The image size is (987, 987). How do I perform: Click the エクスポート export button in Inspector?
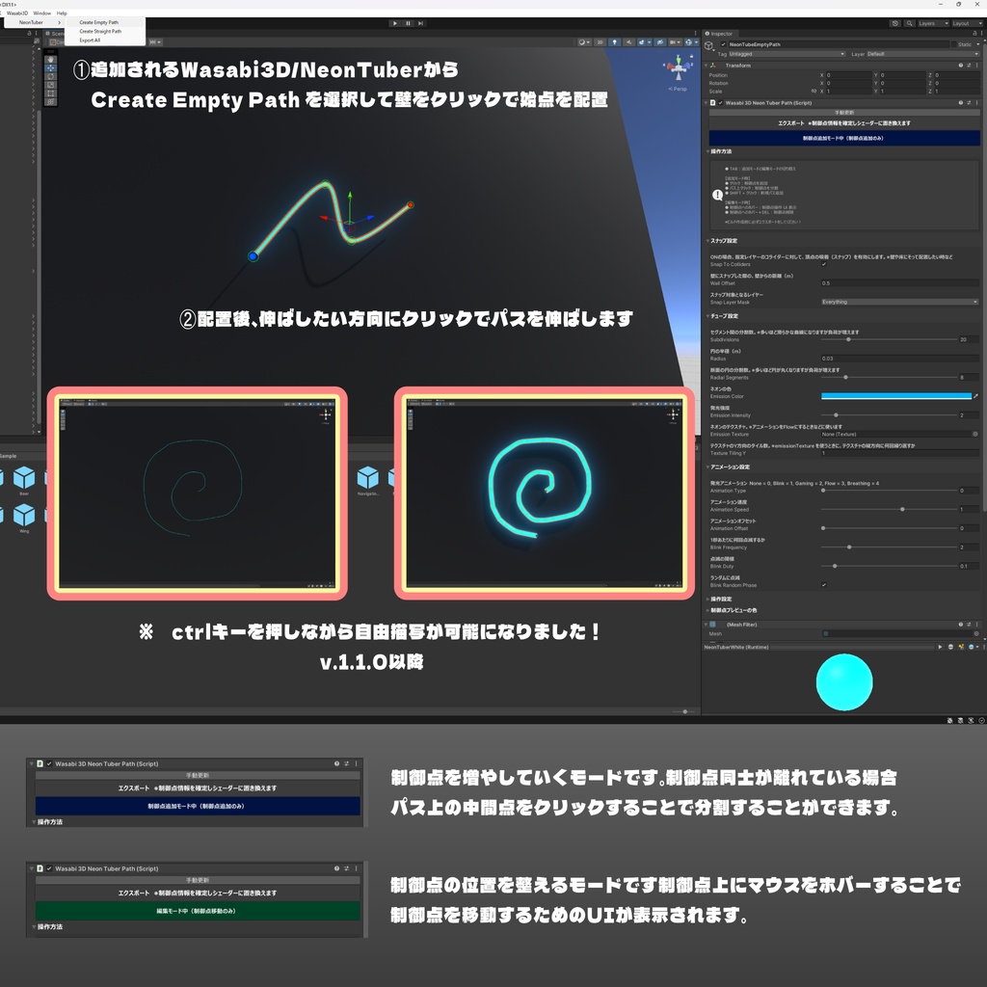(x=844, y=122)
